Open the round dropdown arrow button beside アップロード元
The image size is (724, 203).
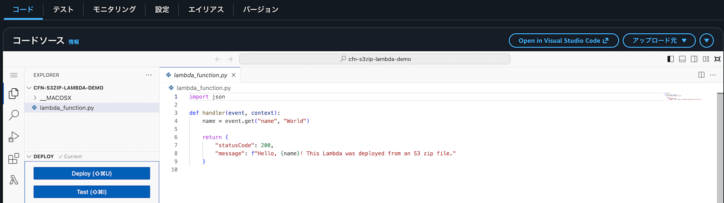pos(707,41)
